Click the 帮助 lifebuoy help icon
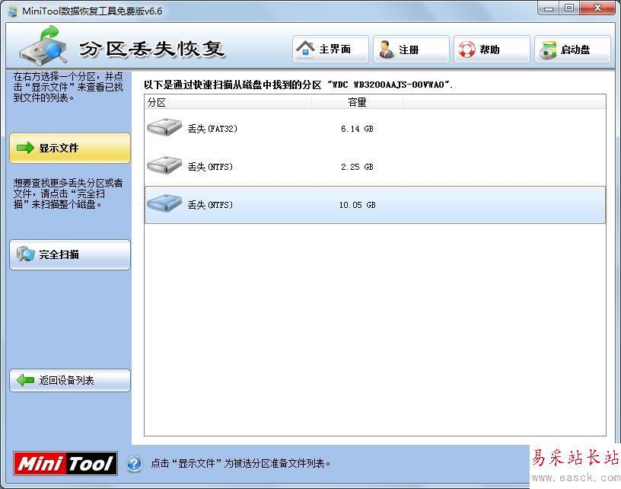 pos(467,50)
